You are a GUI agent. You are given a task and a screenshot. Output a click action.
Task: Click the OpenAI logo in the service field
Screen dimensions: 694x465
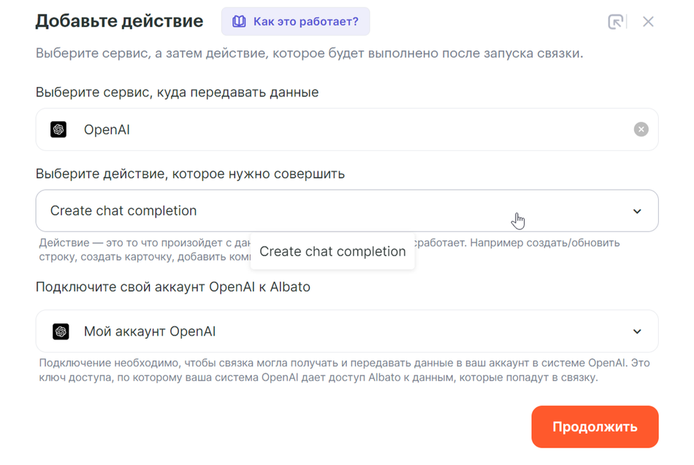(x=58, y=130)
